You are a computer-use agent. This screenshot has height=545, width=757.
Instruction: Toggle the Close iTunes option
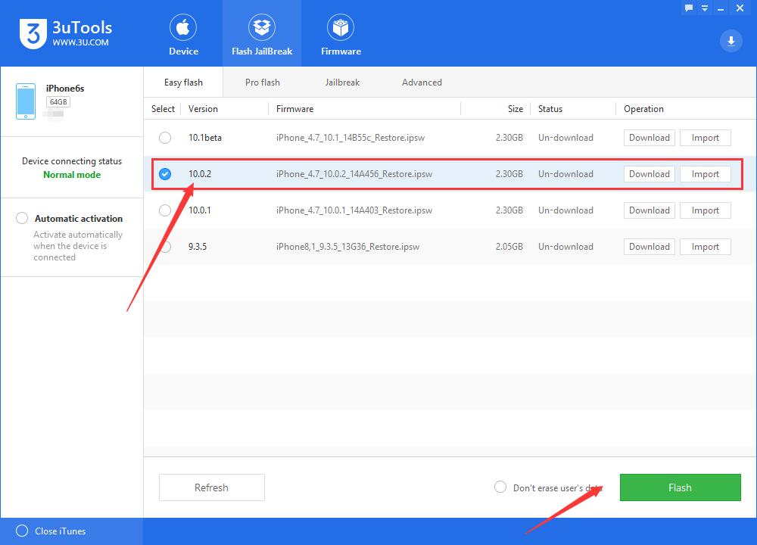click(22, 531)
